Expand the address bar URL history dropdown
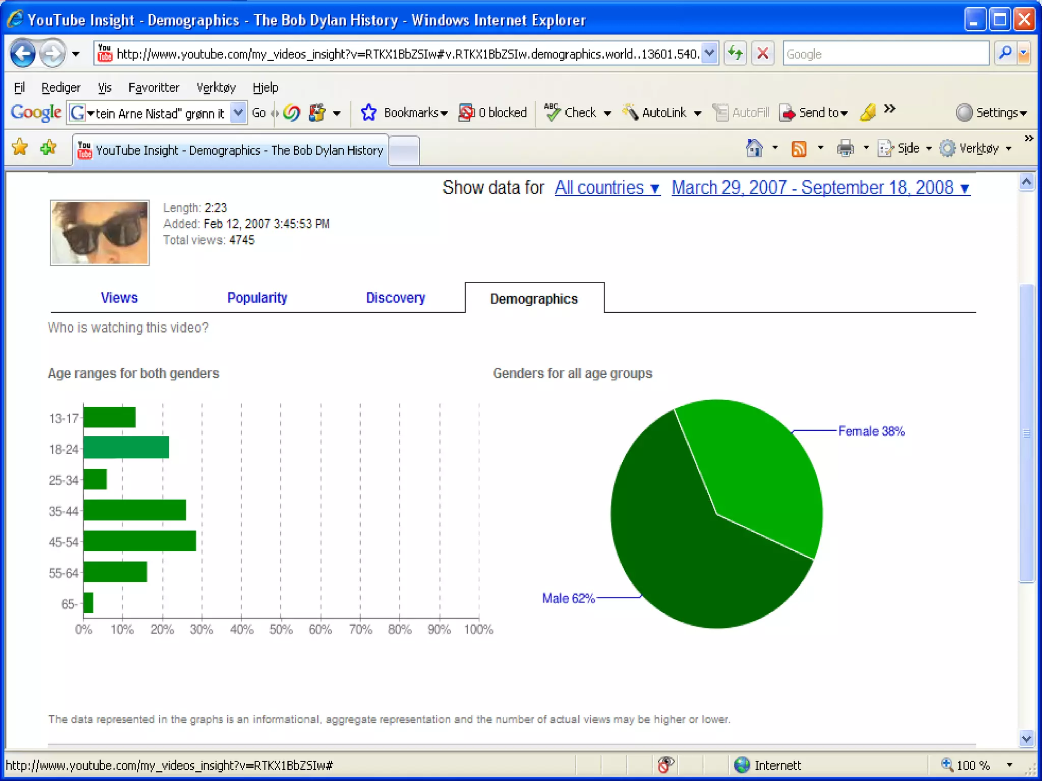1042x781 pixels. point(710,53)
